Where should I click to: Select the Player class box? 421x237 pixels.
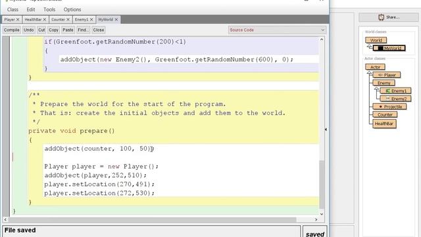pyautogui.click(x=387, y=75)
